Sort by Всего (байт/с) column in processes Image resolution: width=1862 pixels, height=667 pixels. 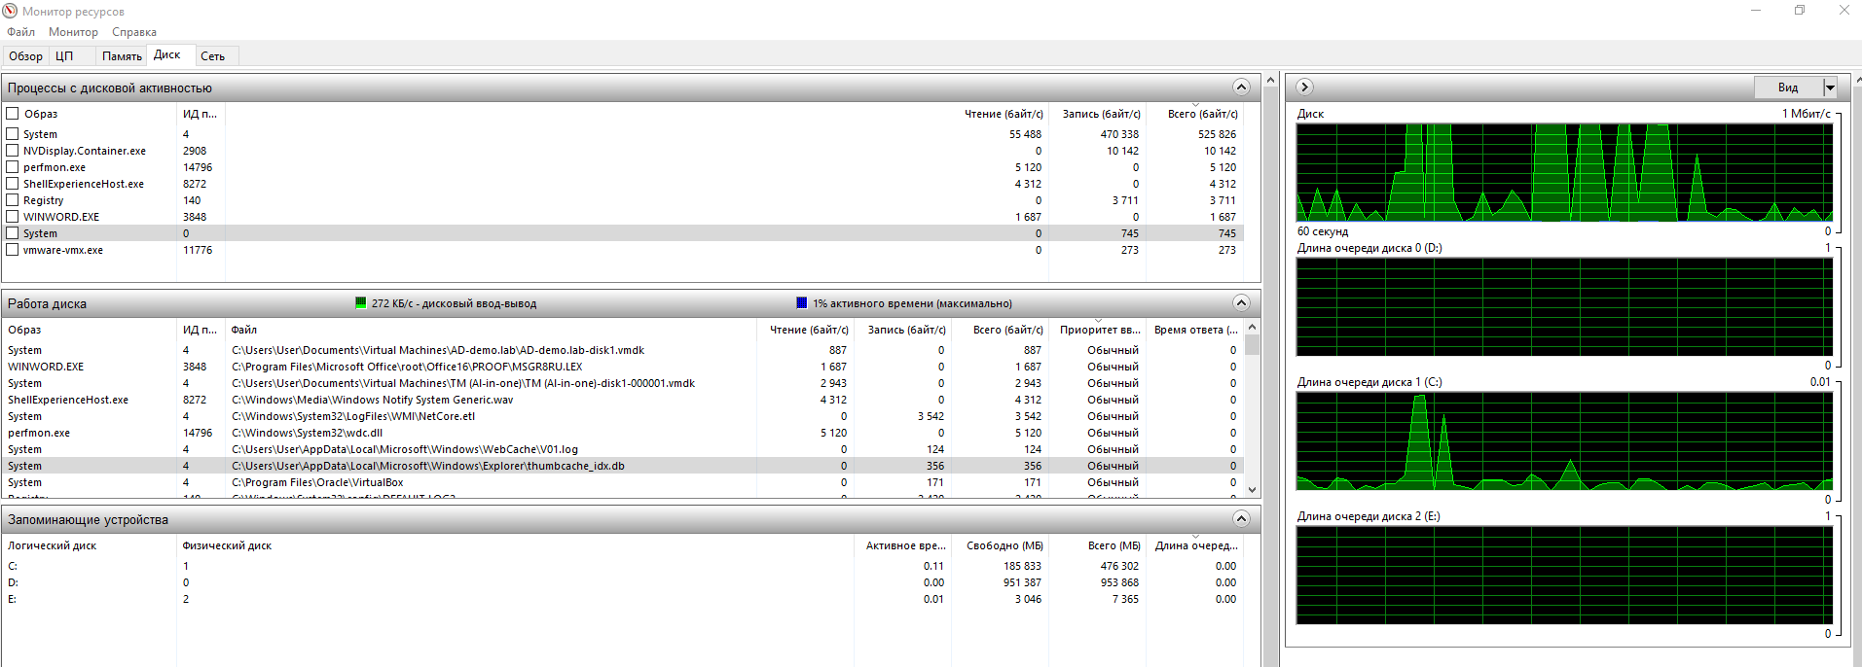(1201, 114)
